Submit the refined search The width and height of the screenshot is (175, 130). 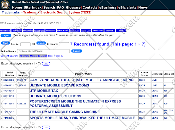click(x=77, y=51)
